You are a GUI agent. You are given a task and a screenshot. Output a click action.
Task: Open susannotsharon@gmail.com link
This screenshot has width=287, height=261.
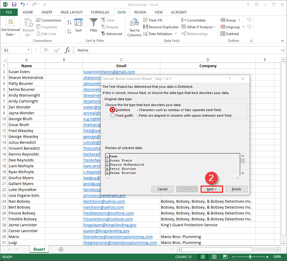(x=109, y=72)
